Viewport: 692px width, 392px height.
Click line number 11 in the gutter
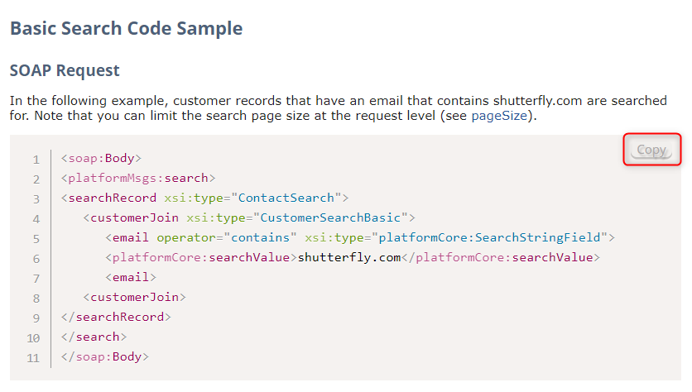point(33,358)
